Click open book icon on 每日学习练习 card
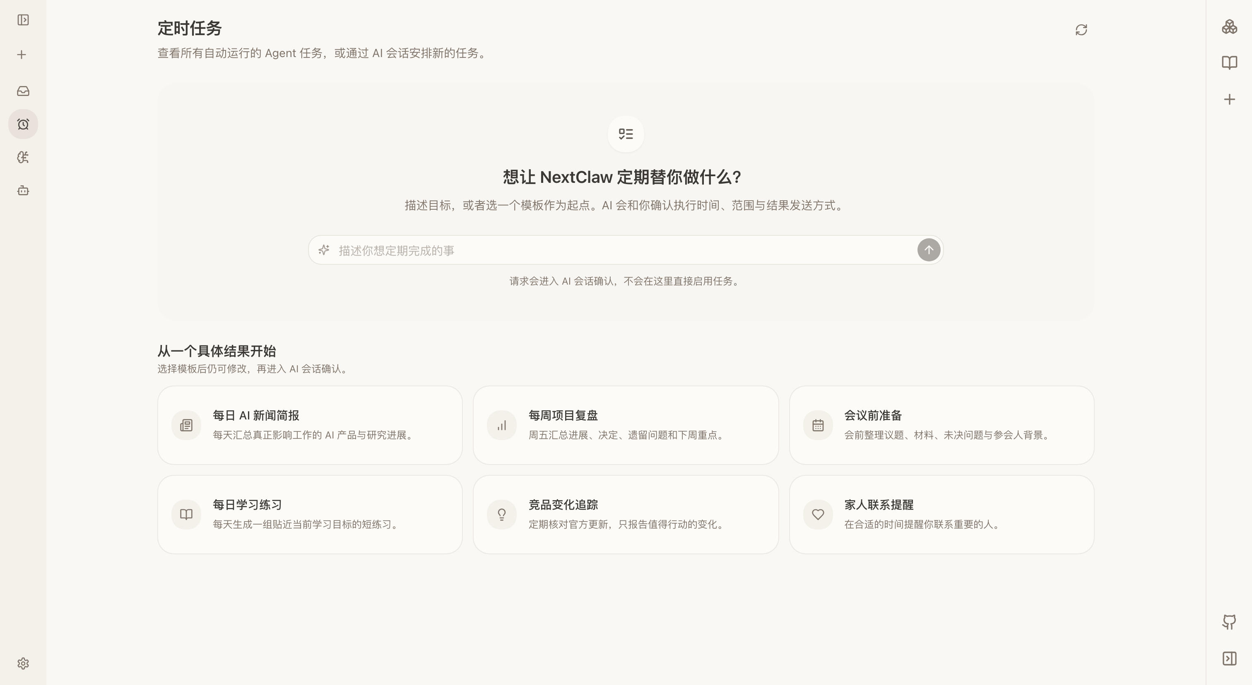 point(186,515)
